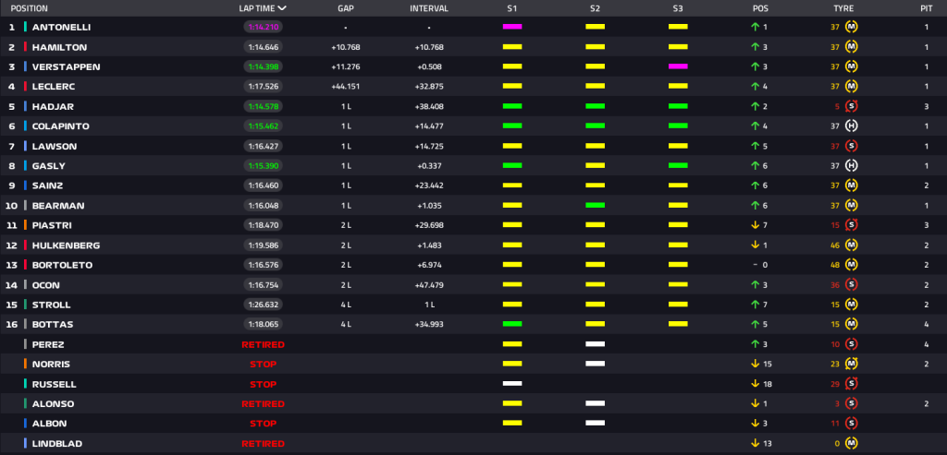Viewport: 947px width, 455px height.
Task: Click Verstappen's green up arrow in POS
Action: tap(755, 66)
